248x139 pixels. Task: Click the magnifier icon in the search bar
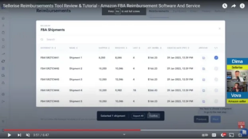42,39
